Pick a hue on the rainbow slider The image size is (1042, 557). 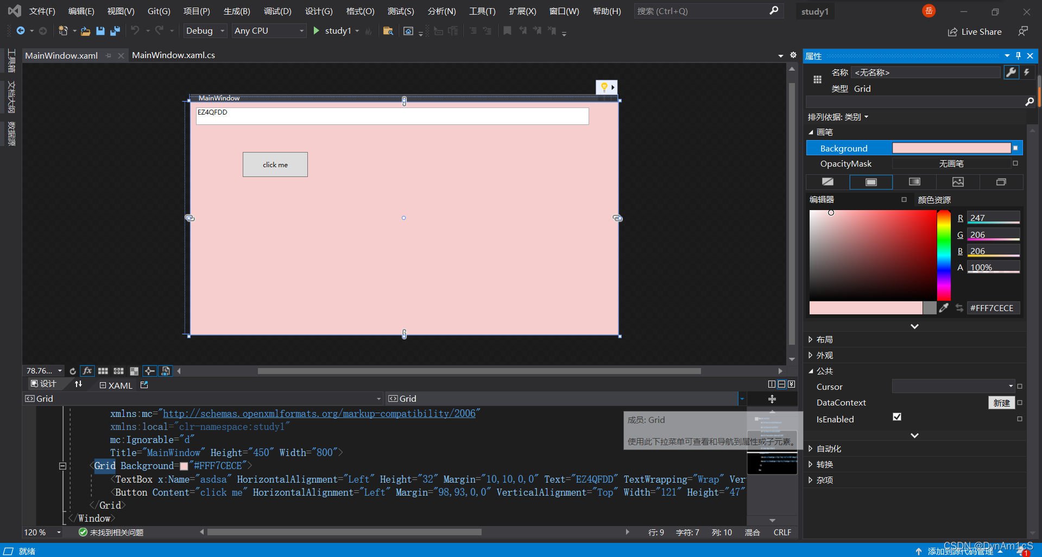coord(944,255)
